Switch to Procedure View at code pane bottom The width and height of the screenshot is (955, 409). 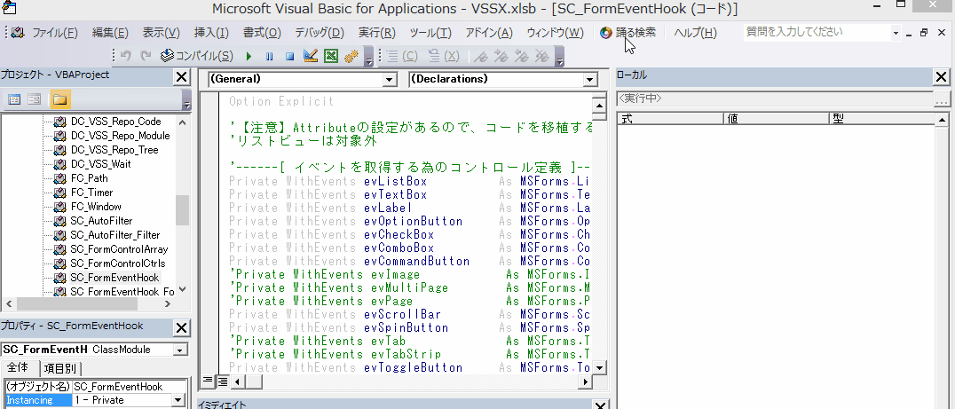click(x=208, y=381)
